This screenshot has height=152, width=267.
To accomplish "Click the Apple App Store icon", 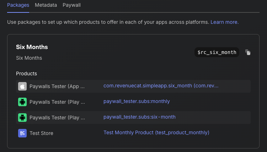I will click(x=22, y=86).
